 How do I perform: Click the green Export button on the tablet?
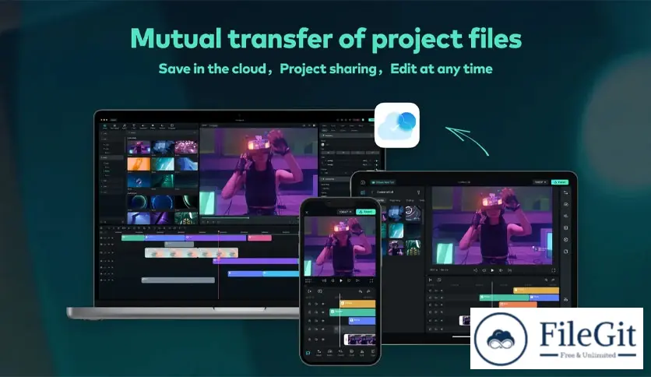(560, 182)
